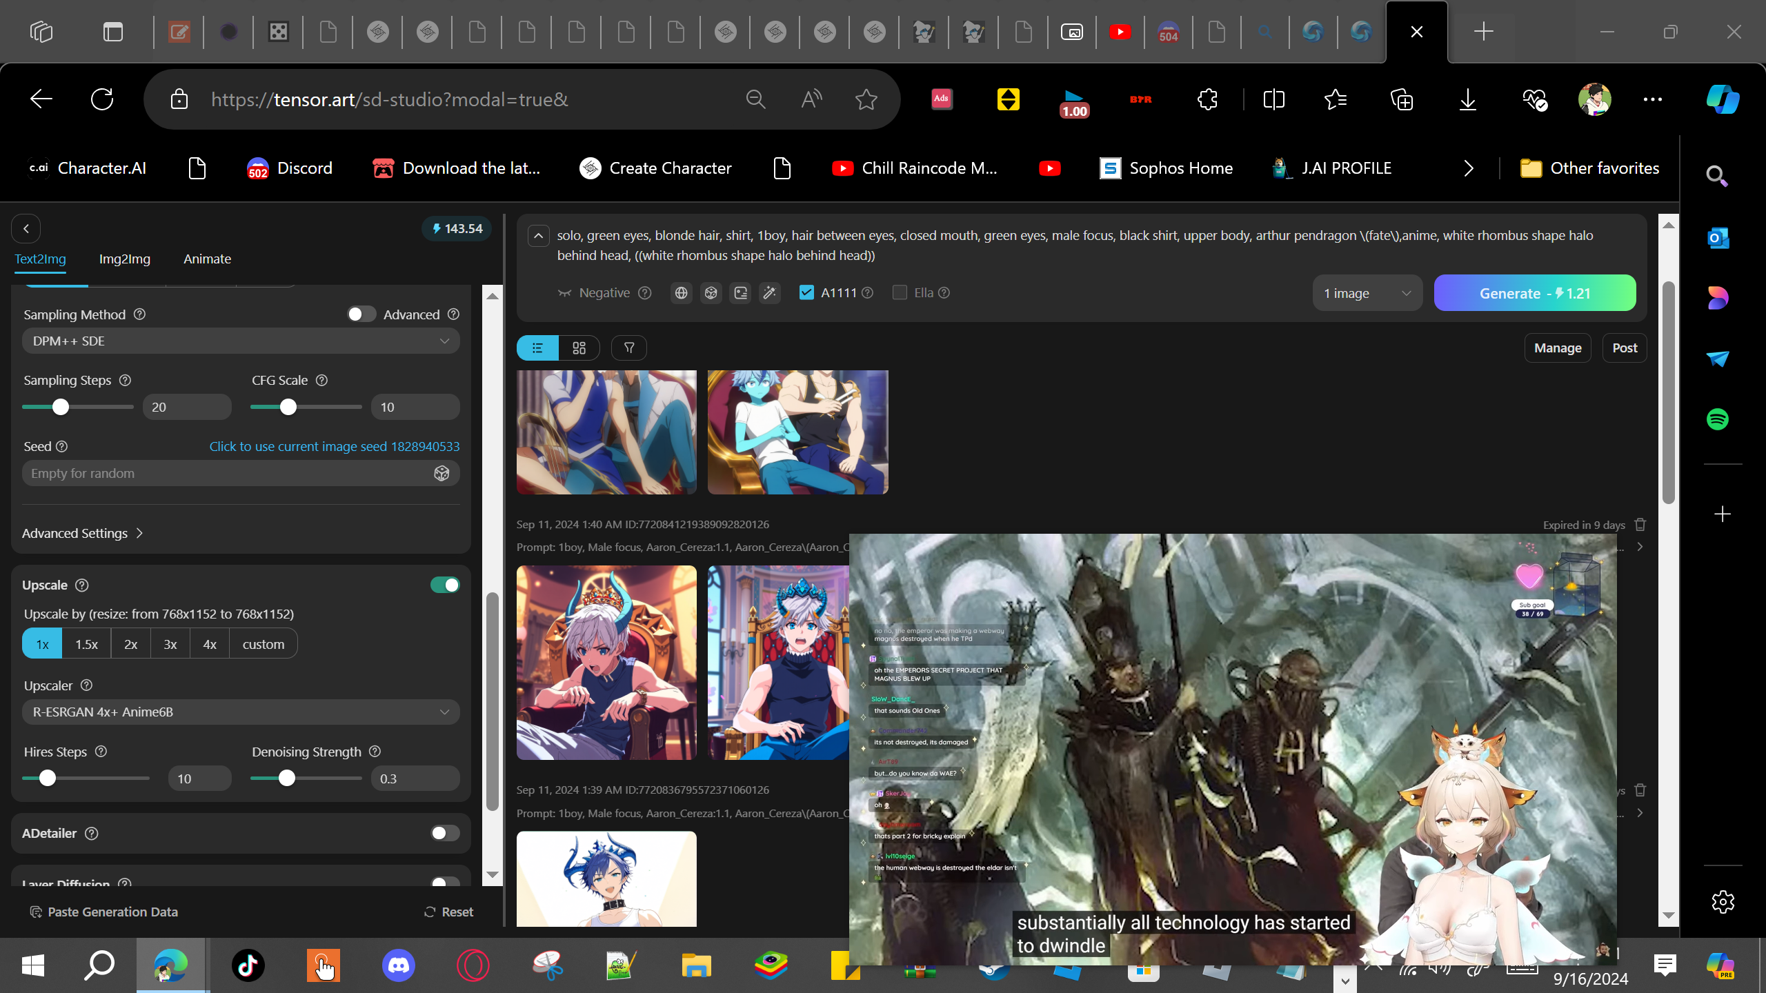Click help icon next to Sampling Method

139,314
